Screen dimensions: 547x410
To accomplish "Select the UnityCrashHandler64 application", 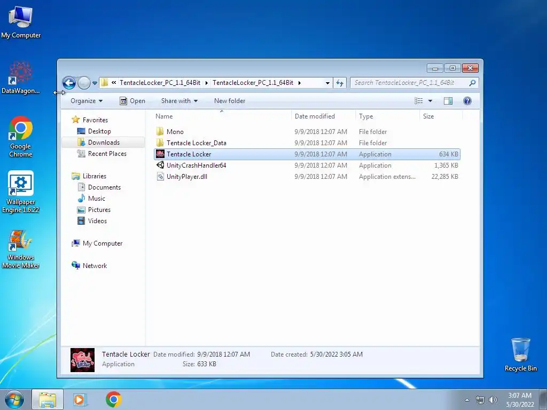I will [x=307, y=165].
